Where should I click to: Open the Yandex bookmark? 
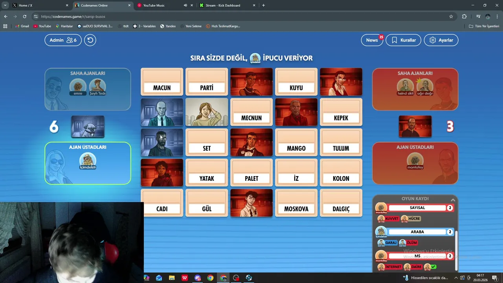(x=168, y=26)
